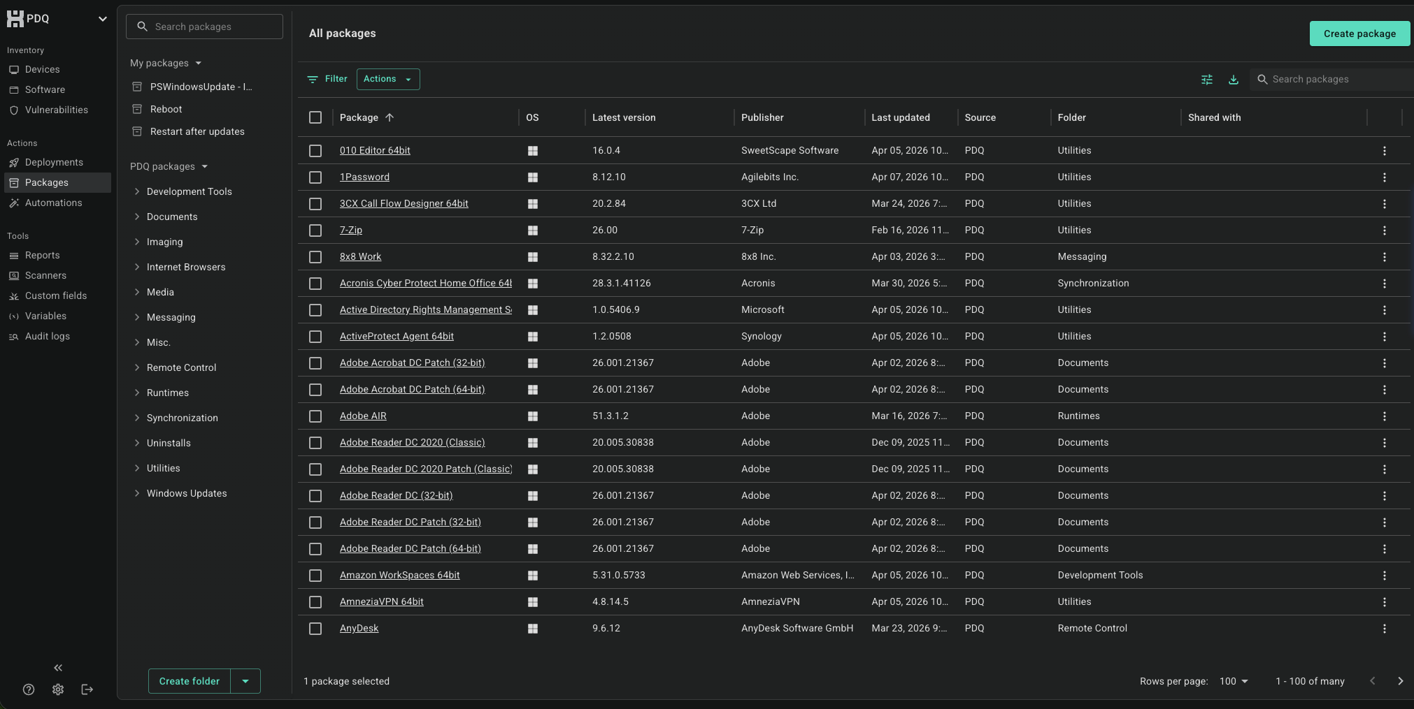1414x709 pixels.
Task: Click the help question mark icon
Action: 29,689
